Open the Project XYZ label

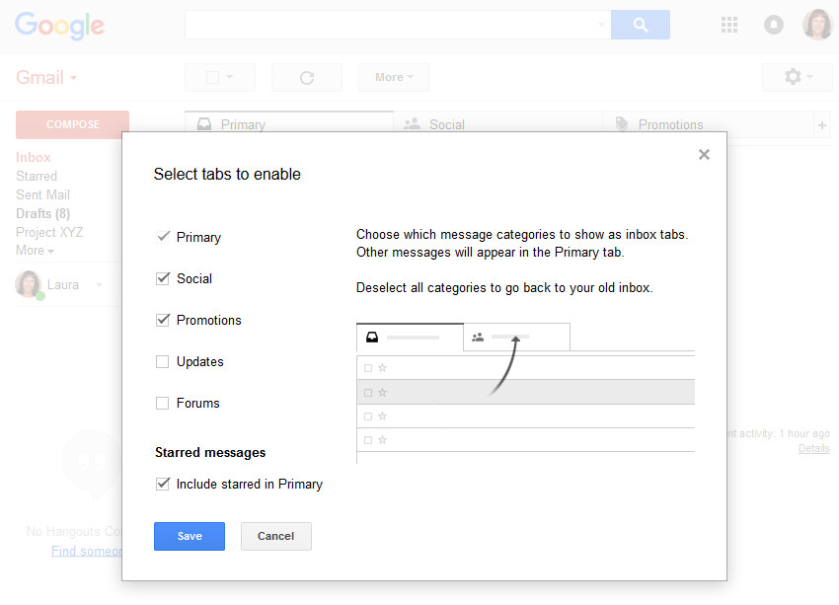click(49, 232)
